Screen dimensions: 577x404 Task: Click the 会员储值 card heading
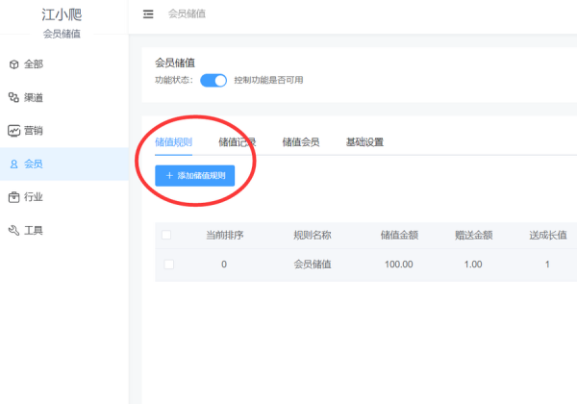(175, 63)
